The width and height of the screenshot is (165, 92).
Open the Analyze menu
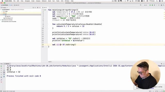click(x=38, y=1)
